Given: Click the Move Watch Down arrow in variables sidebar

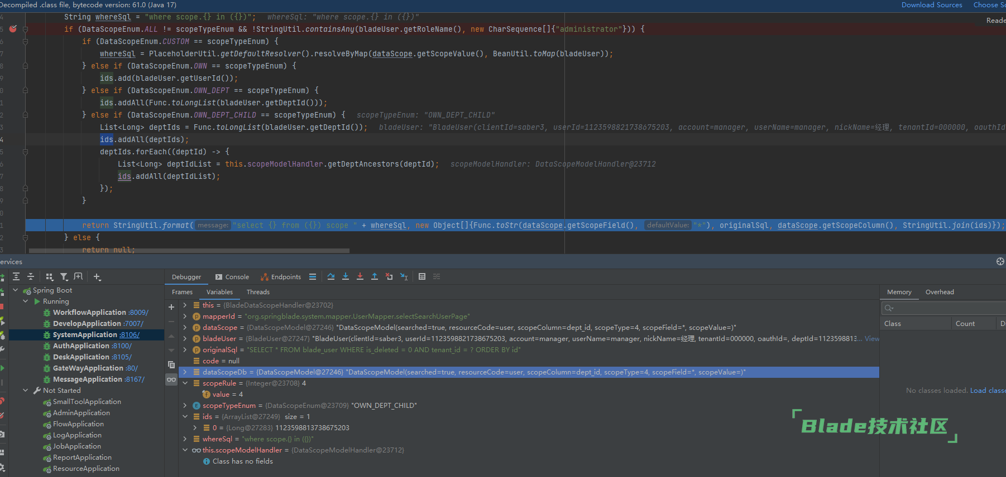Looking at the screenshot, I should [171, 350].
